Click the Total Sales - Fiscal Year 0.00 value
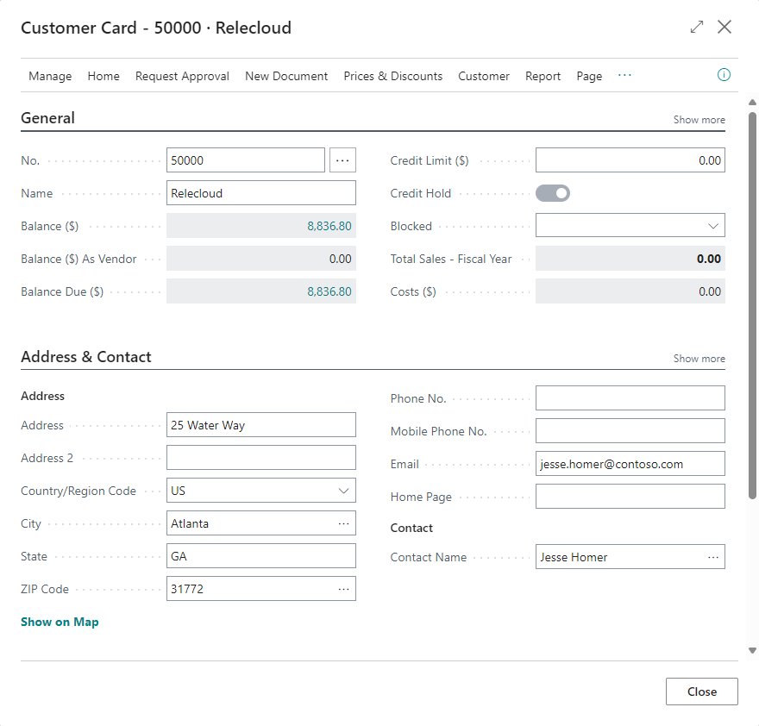Image resolution: width=759 pixels, height=726 pixels. [709, 259]
